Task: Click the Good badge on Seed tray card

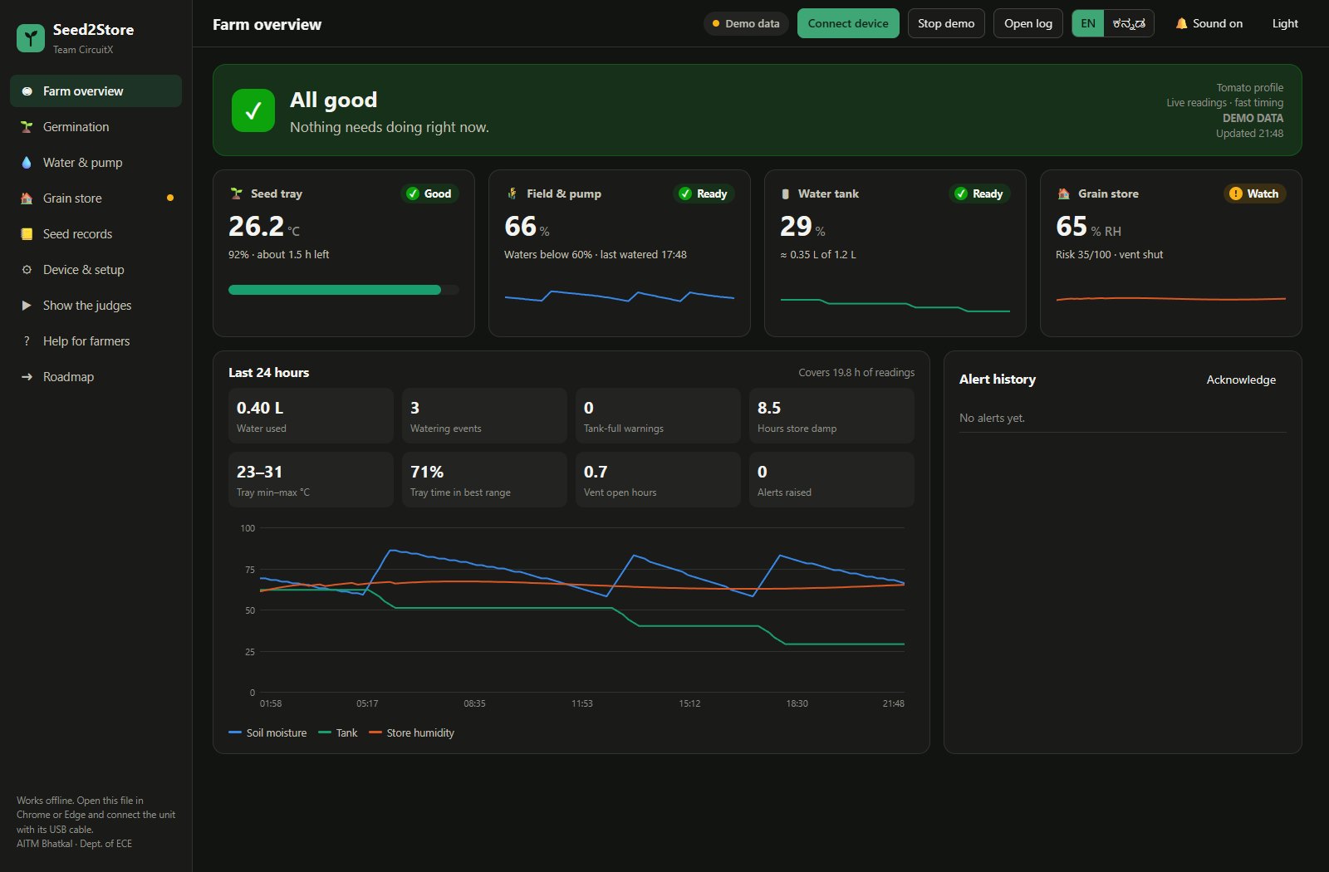Action: click(x=429, y=194)
